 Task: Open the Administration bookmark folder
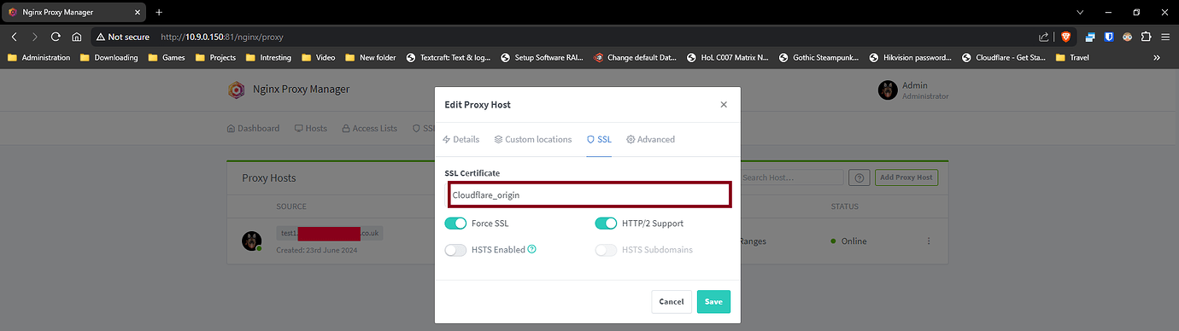pyautogui.click(x=39, y=58)
